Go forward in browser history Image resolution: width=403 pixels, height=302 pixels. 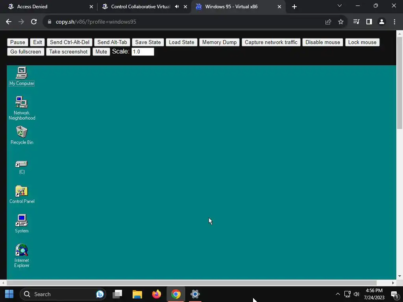21,22
